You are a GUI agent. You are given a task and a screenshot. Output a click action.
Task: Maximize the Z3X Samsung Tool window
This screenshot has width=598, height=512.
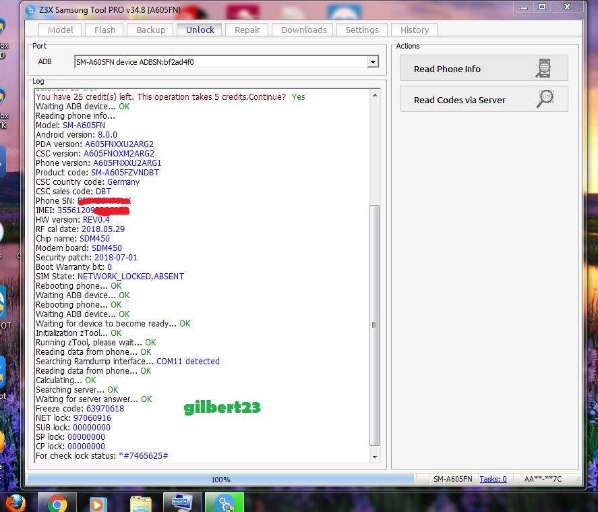coord(542,7)
